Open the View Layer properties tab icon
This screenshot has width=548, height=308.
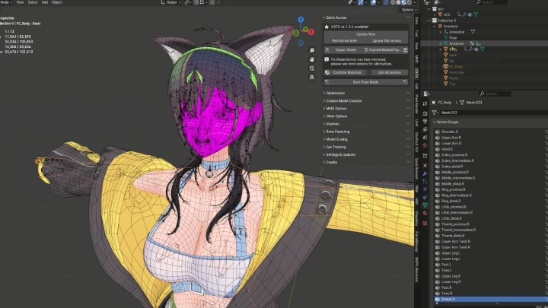tap(425, 129)
